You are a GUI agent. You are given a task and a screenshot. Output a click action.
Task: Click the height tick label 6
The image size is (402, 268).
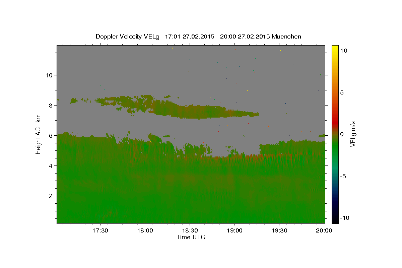click(x=51, y=135)
